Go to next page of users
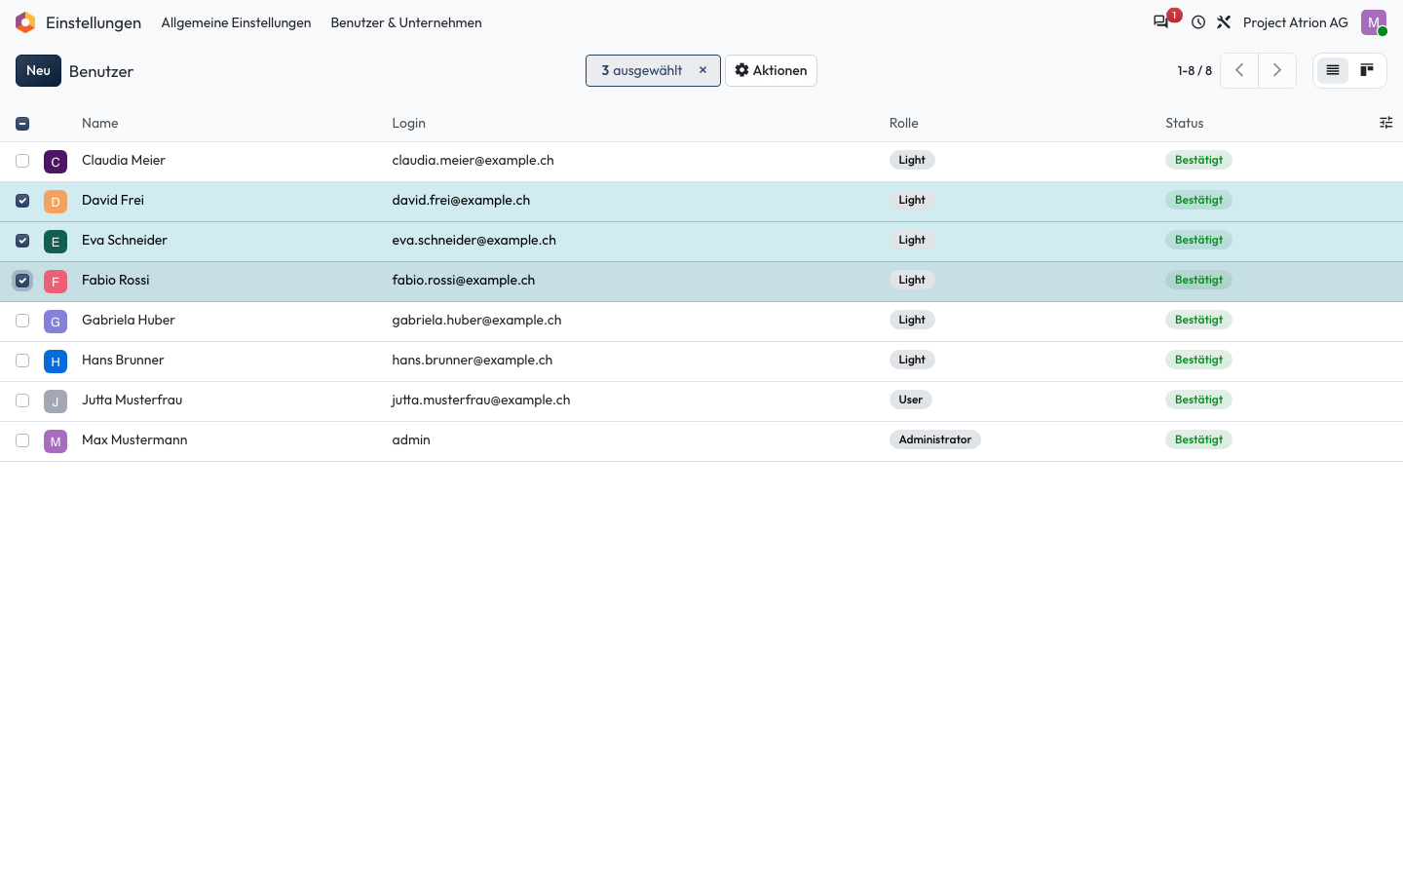This screenshot has width=1403, height=877. pyautogui.click(x=1277, y=70)
